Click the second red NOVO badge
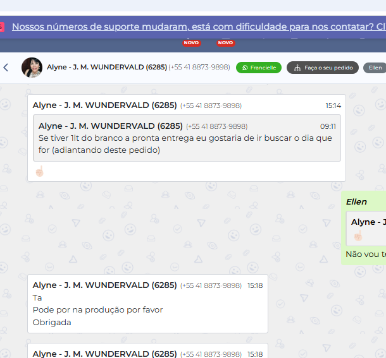386x358 pixels. [x=225, y=43]
